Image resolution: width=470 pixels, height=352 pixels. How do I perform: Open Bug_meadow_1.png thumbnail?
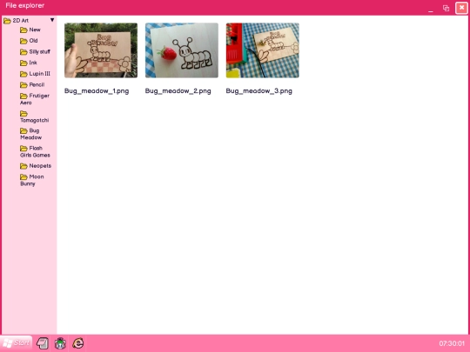pos(101,50)
